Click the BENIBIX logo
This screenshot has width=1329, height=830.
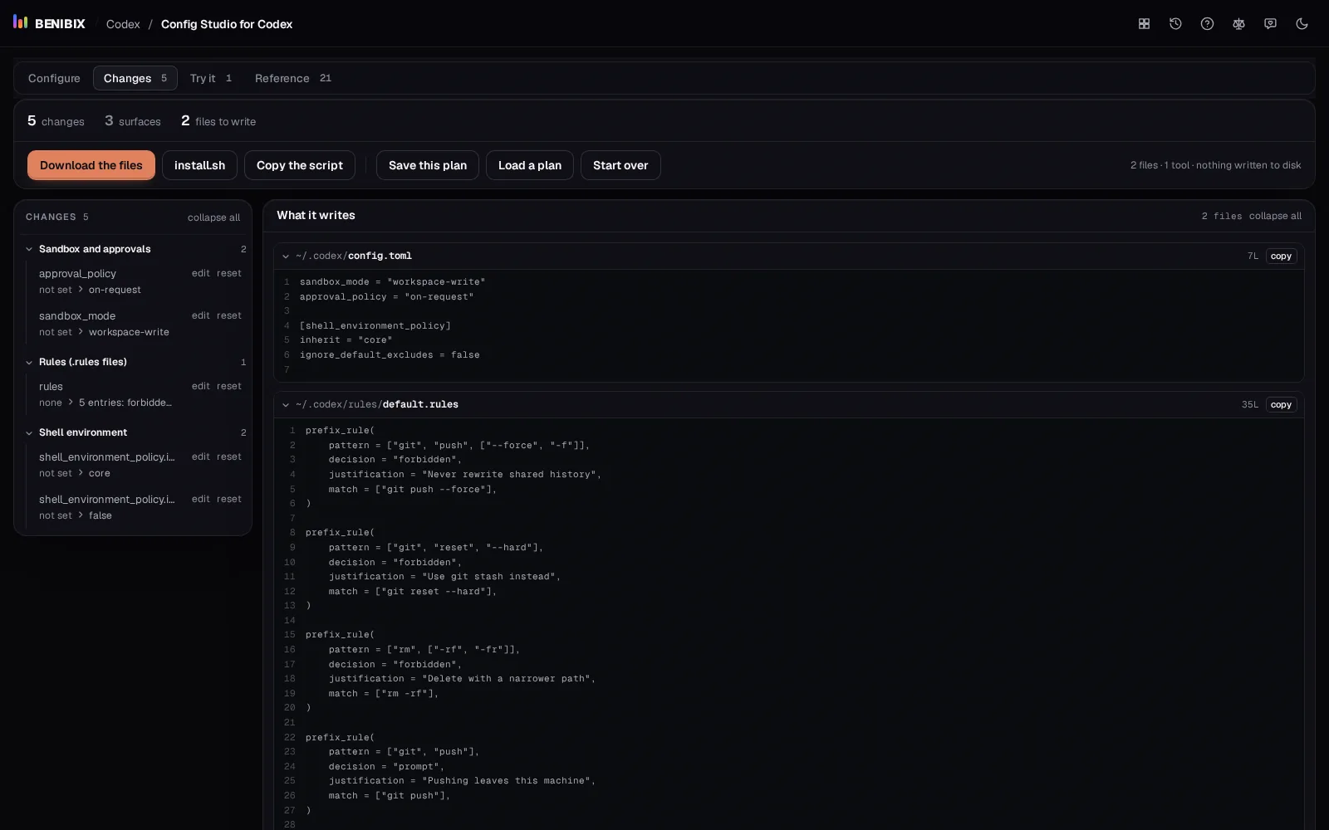coord(49,23)
